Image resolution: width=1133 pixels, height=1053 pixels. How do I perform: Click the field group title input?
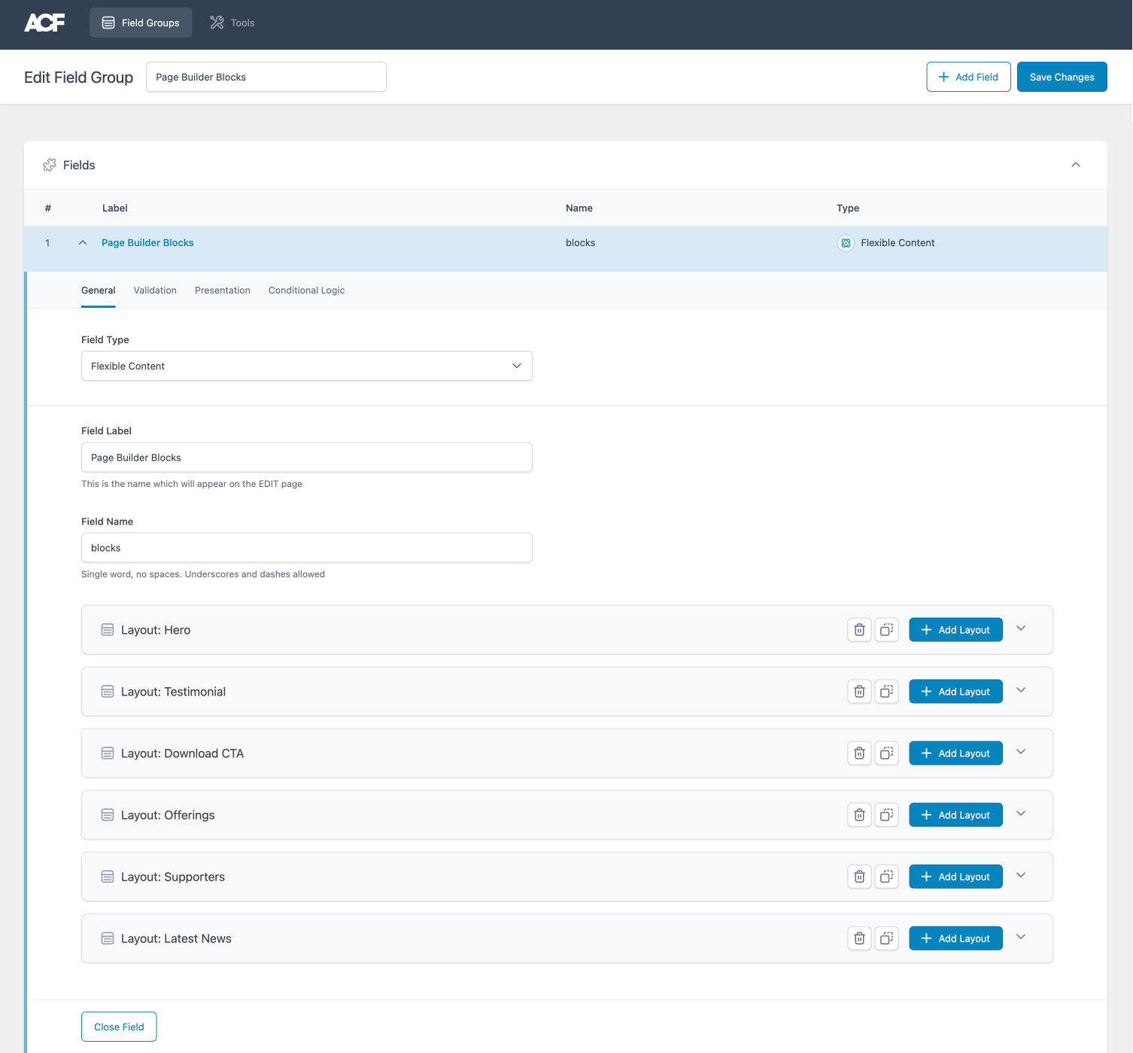266,77
